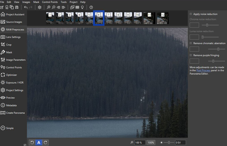The height and width of the screenshot is (146, 227).
Task: Open the Tools menu
Action: (x=64, y=2)
